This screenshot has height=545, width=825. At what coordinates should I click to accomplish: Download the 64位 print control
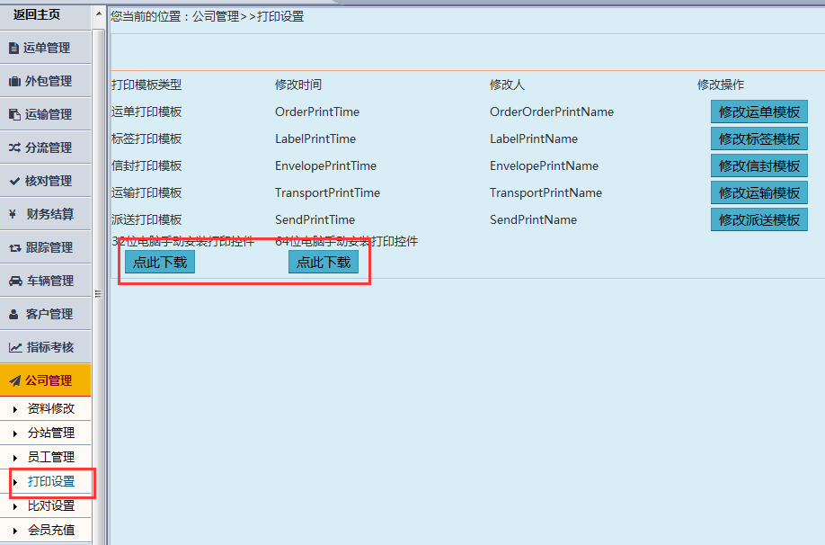(x=324, y=263)
